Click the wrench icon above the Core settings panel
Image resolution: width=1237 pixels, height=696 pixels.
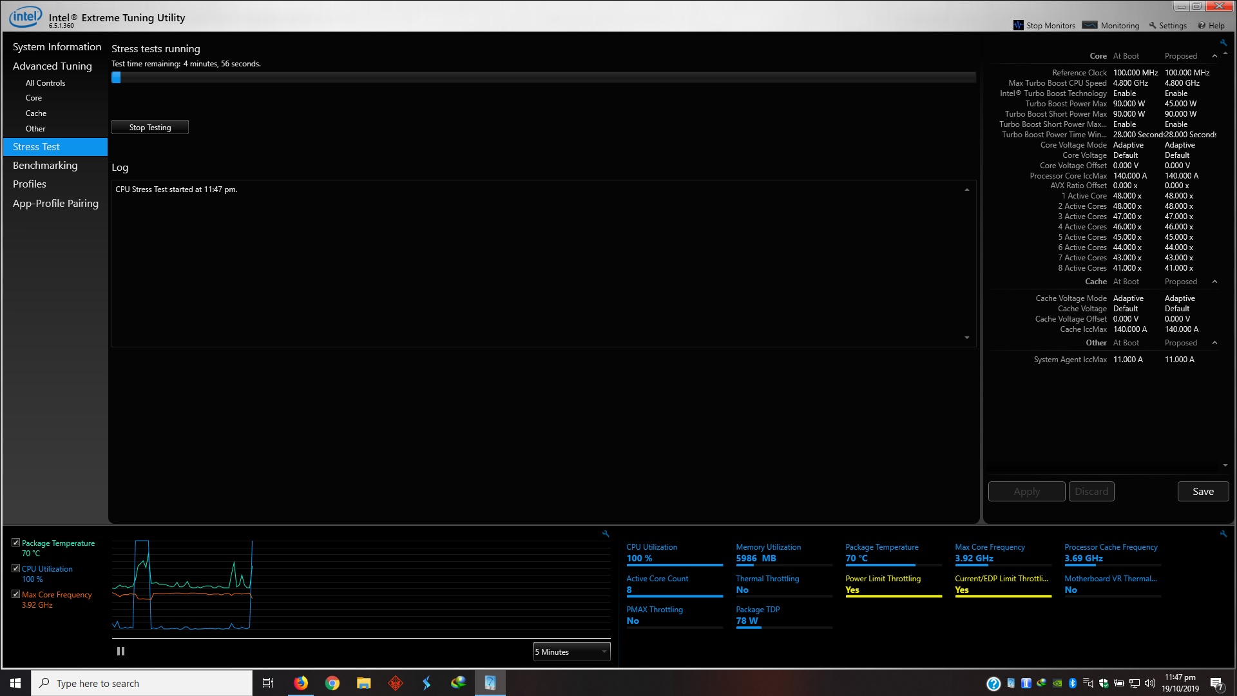click(x=1223, y=43)
